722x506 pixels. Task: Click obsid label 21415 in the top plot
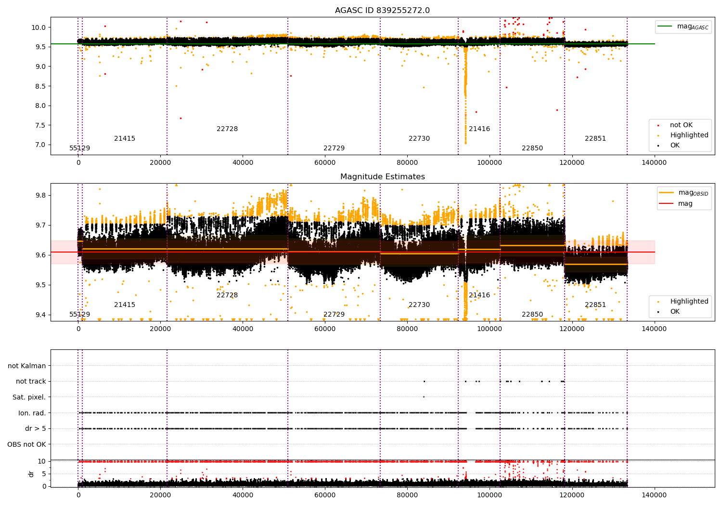pos(125,139)
